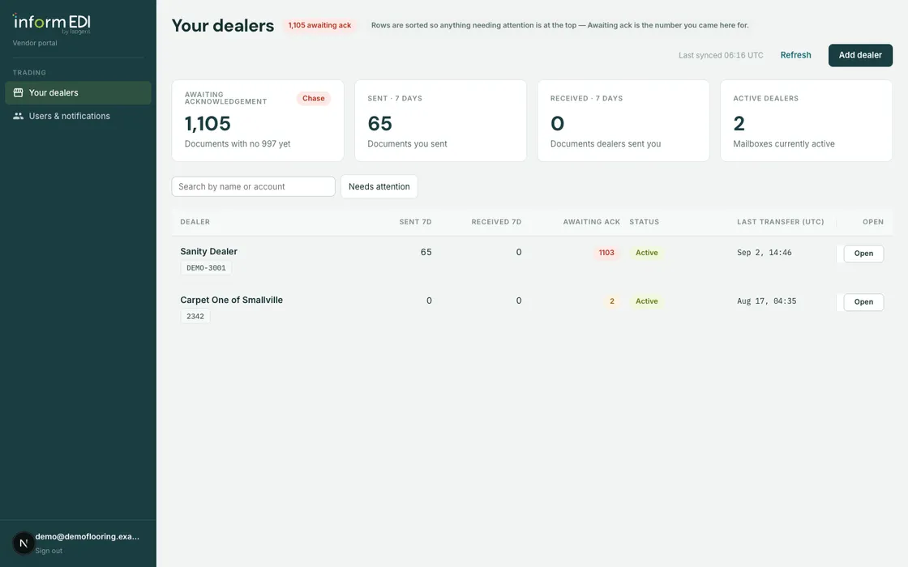This screenshot has height=567, width=908.
Task: Click the inform EDI logo
Action: 52,23
